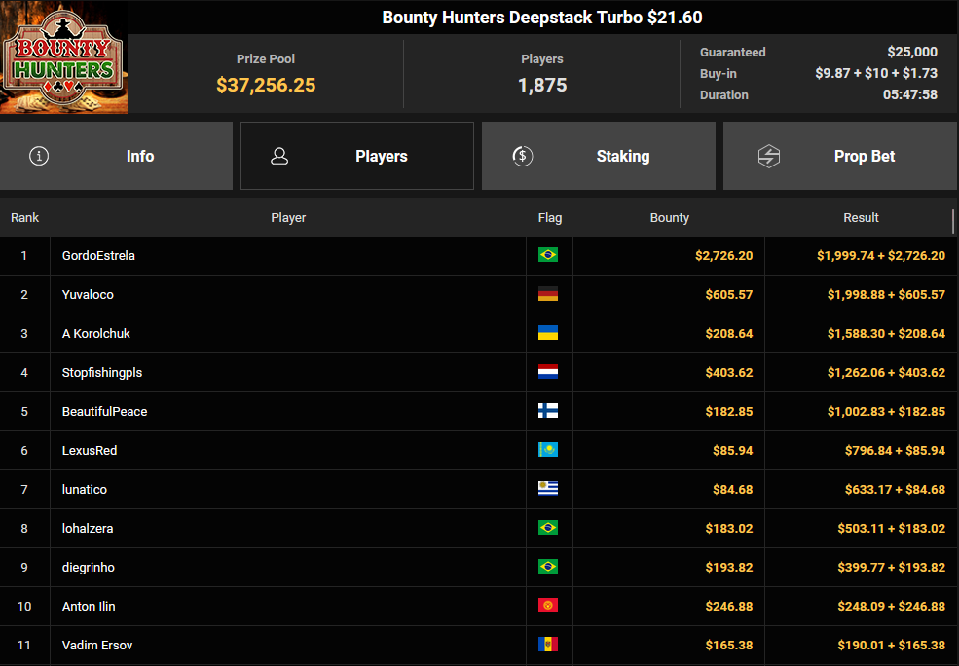The width and height of the screenshot is (959, 666).
Task: Sort by the Bounty column header
Action: tap(669, 217)
